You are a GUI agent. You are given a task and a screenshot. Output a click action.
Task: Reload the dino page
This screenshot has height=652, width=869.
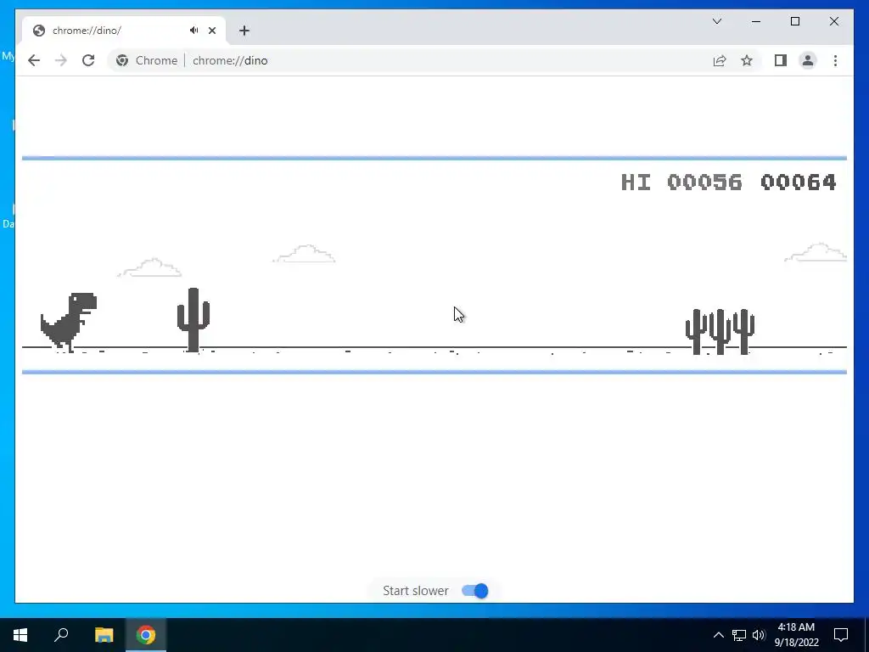pyautogui.click(x=88, y=60)
